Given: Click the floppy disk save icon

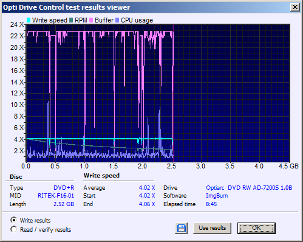Looking at the screenshot, I should pyautogui.click(x=182, y=228).
